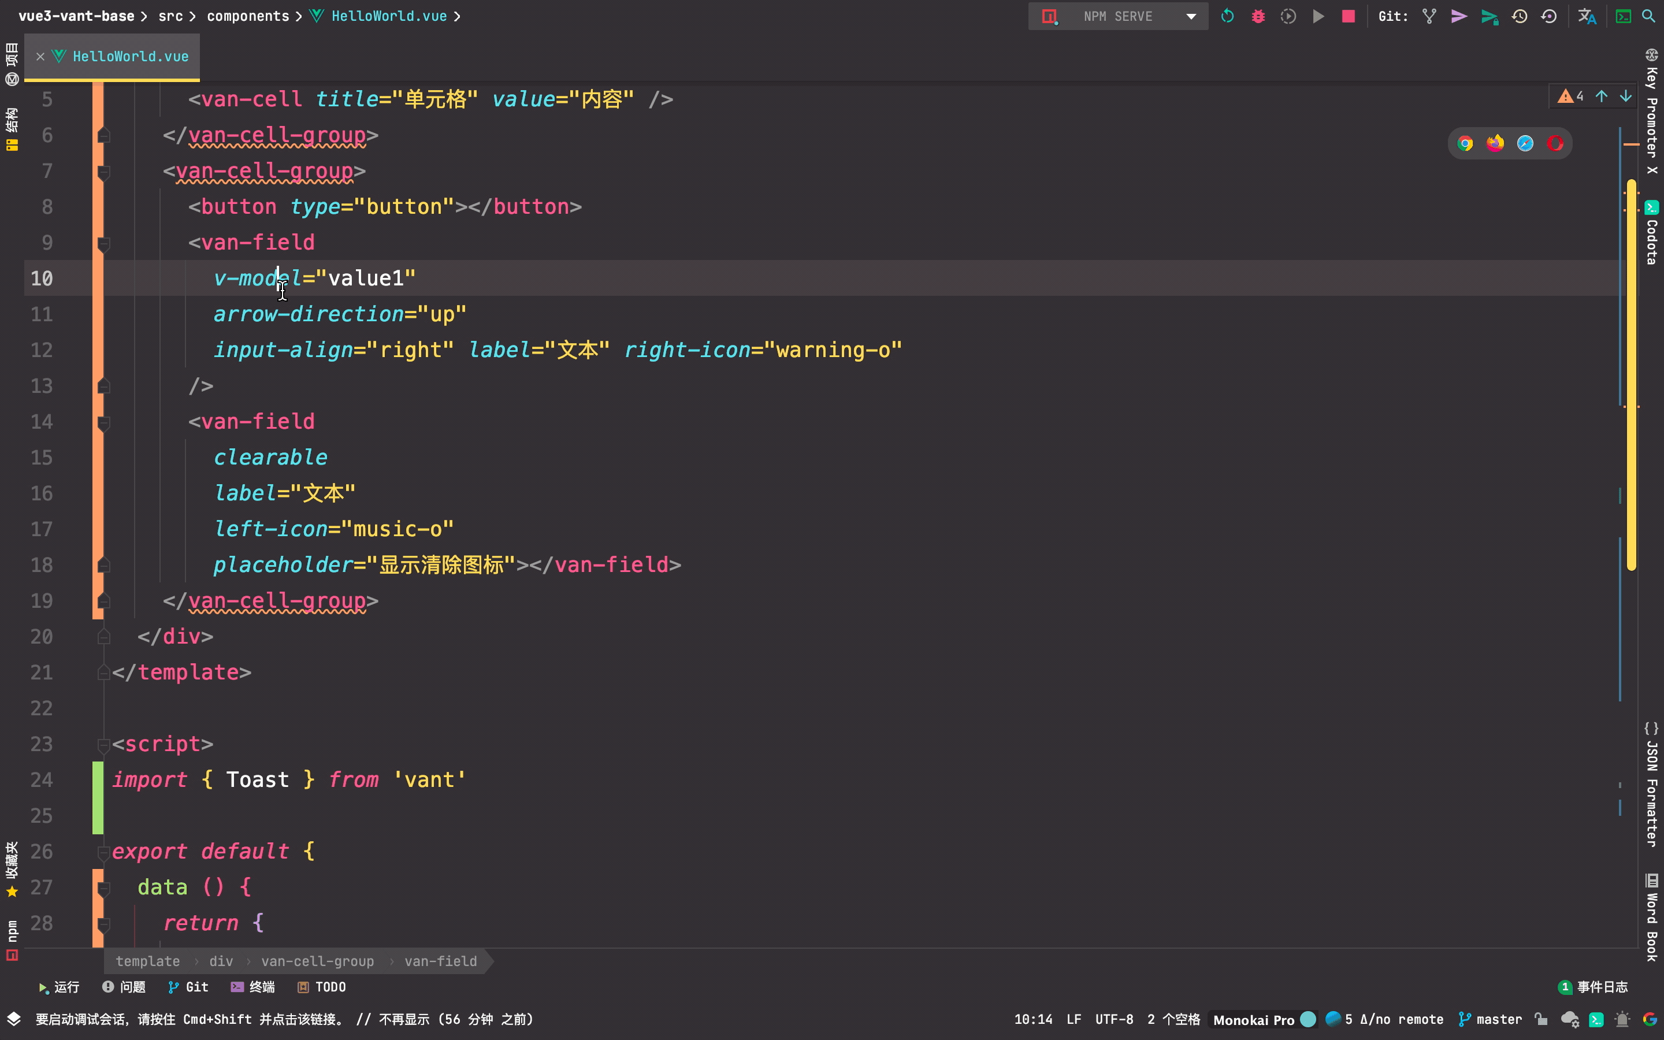Open the Git commit arrow icon
This screenshot has height=1040, width=1664.
pos(1458,17)
